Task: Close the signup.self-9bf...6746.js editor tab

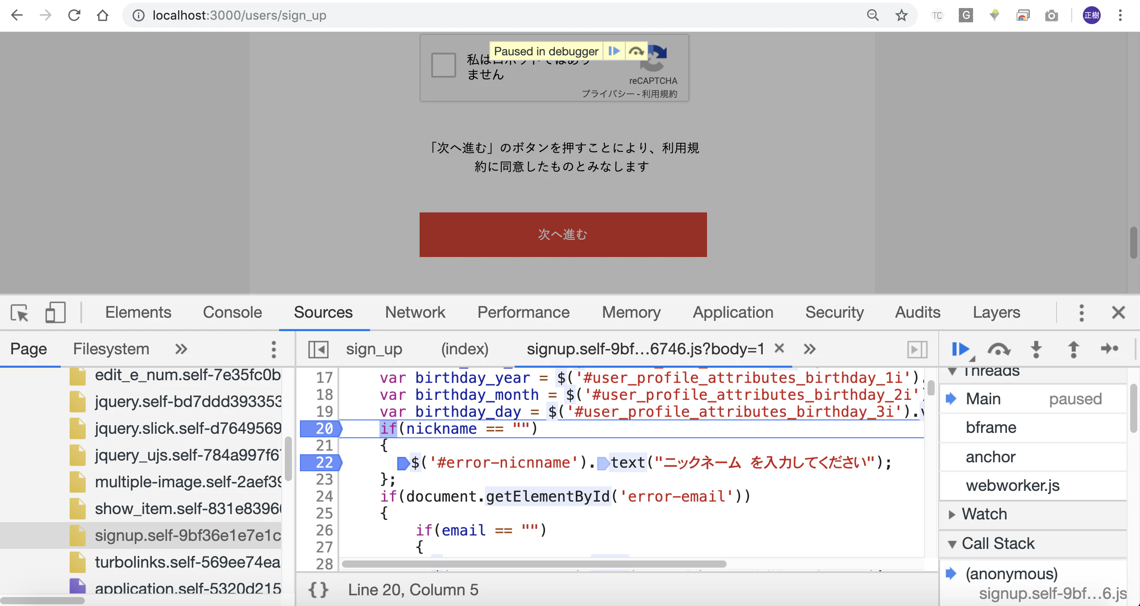Action: 779,348
